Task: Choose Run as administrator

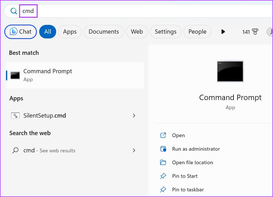Action: point(196,149)
